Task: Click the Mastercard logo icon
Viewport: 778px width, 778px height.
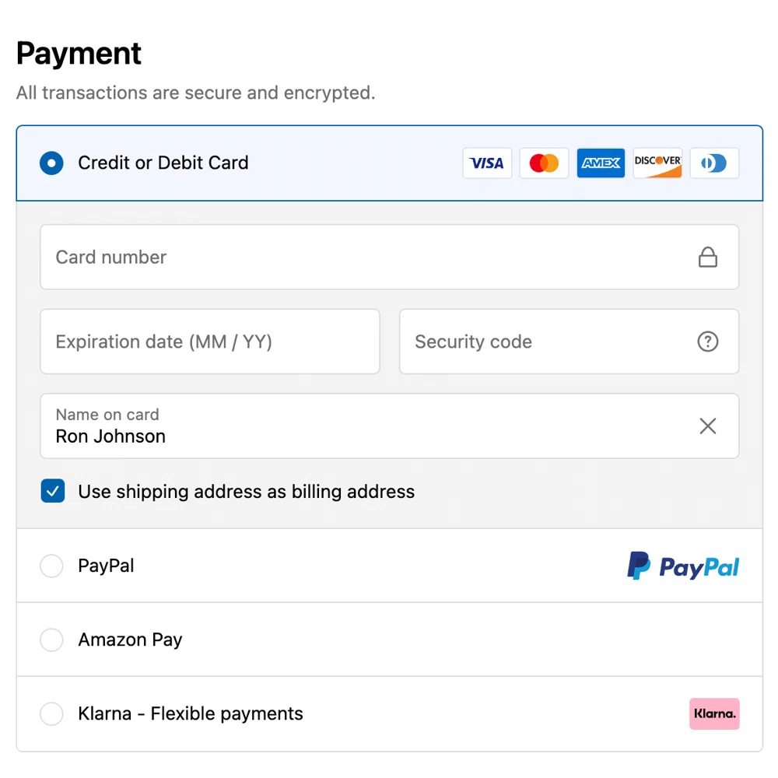Action: [x=544, y=163]
